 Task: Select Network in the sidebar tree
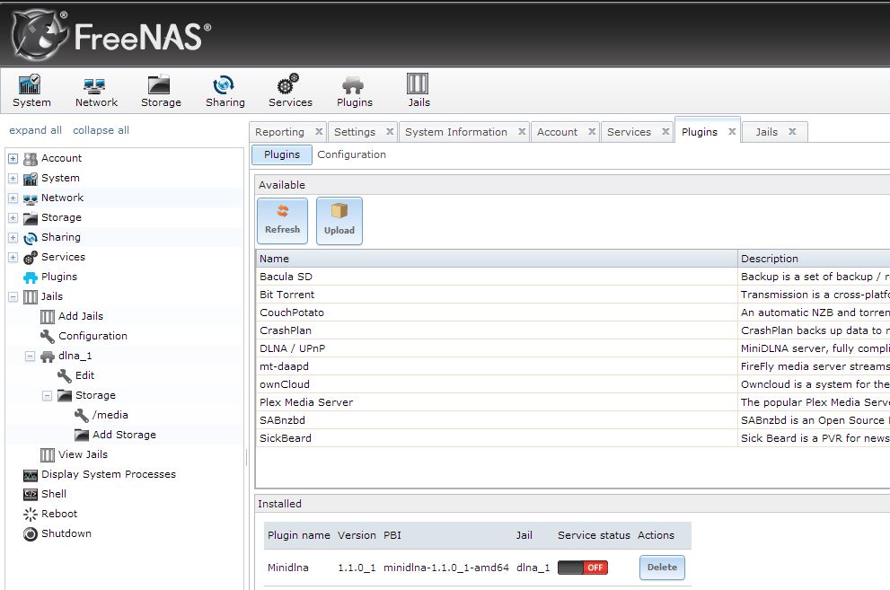pyautogui.click(x=62, y=198)
